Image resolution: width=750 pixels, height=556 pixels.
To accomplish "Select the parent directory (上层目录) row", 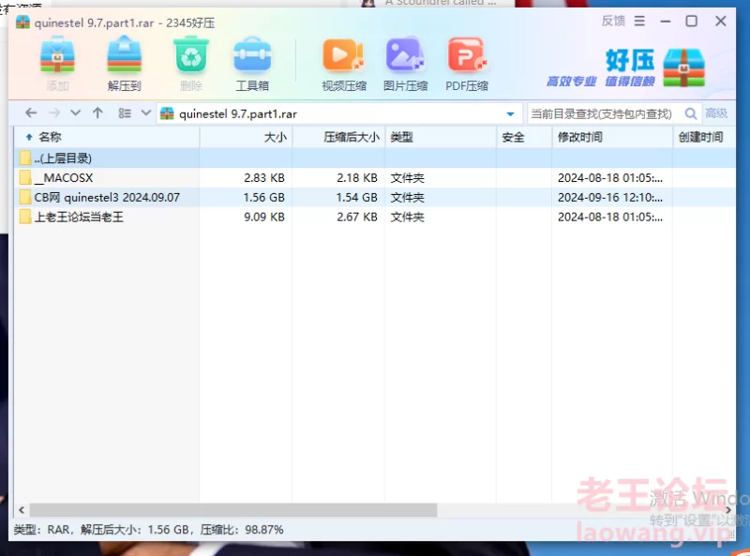I will coord(375,158).
